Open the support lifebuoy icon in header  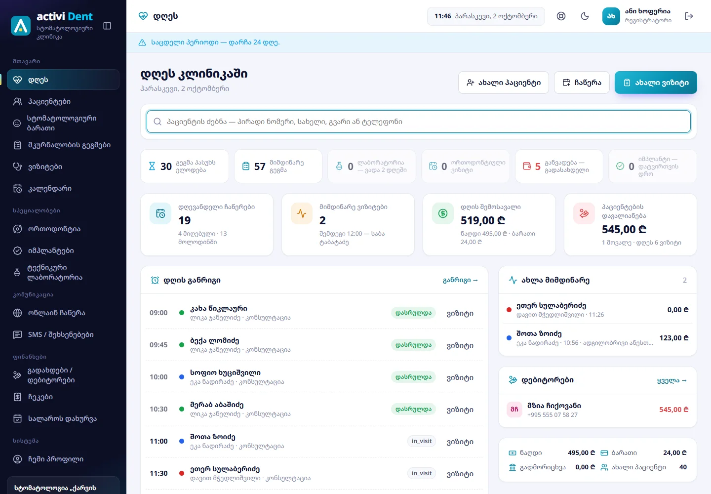[561, 16]
